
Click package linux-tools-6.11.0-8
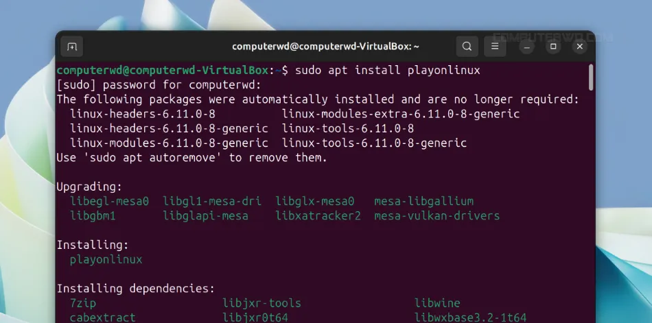pyautogui.click(x=348, y=128)
